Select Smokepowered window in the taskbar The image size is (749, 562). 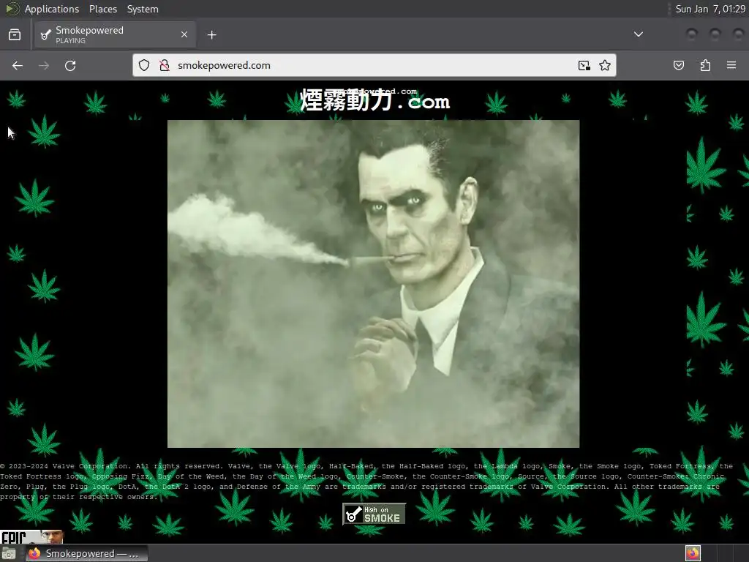(x=87, y=553)
